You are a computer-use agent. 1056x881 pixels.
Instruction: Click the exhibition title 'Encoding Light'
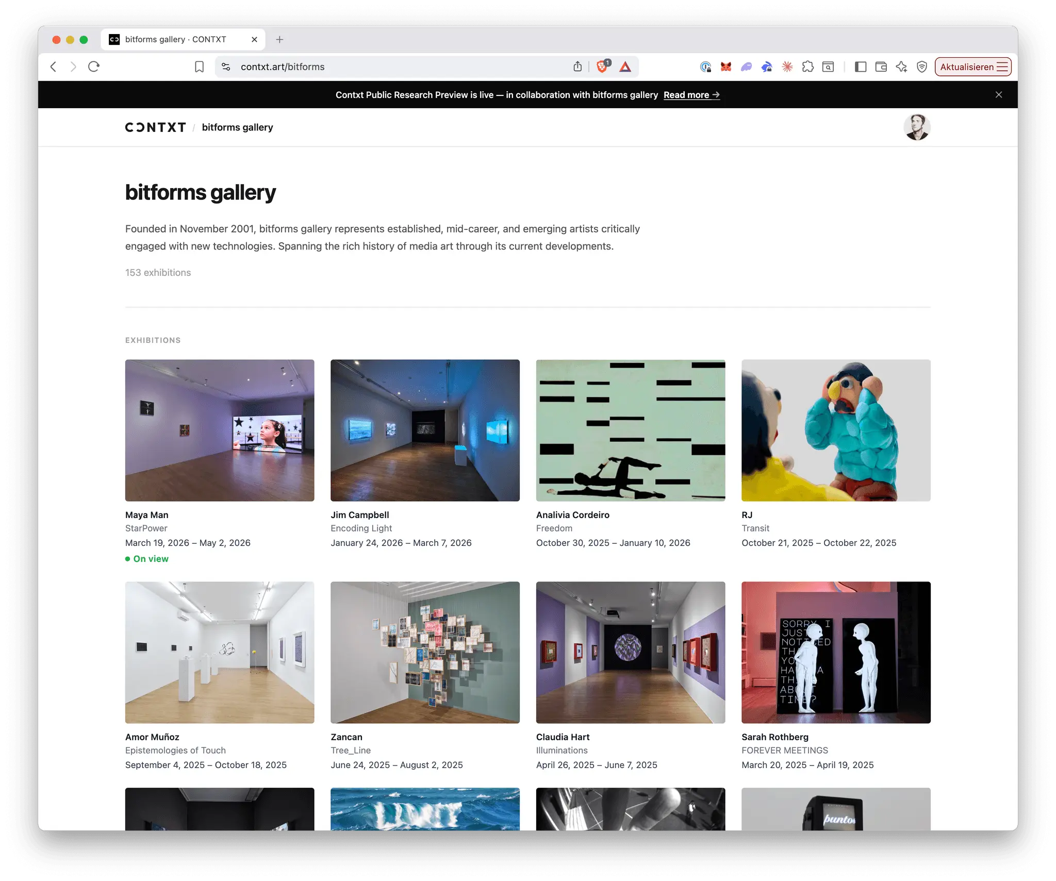(361, 528)
